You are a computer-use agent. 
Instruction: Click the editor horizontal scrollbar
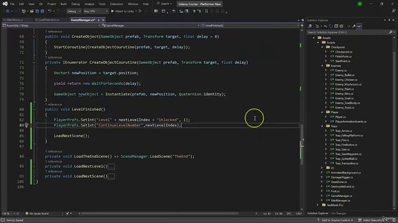(x=159, y=213)
